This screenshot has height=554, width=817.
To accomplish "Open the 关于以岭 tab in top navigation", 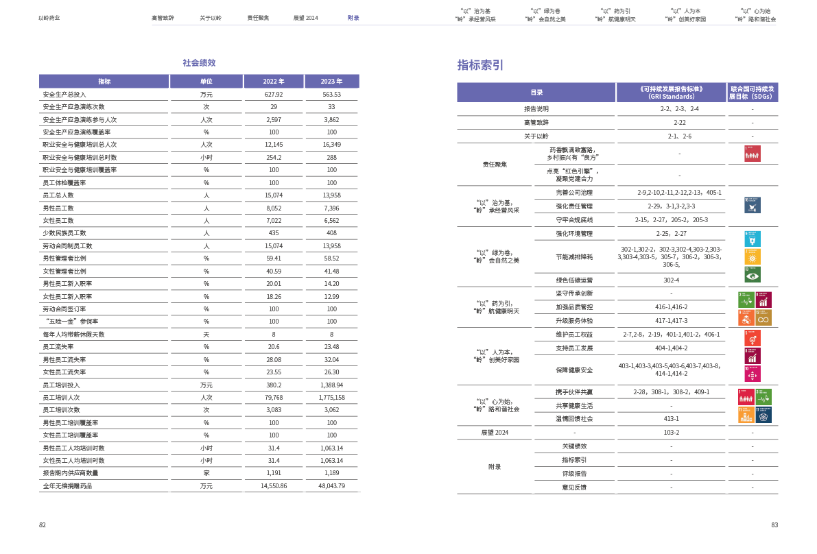I will [x=211, y=18].
